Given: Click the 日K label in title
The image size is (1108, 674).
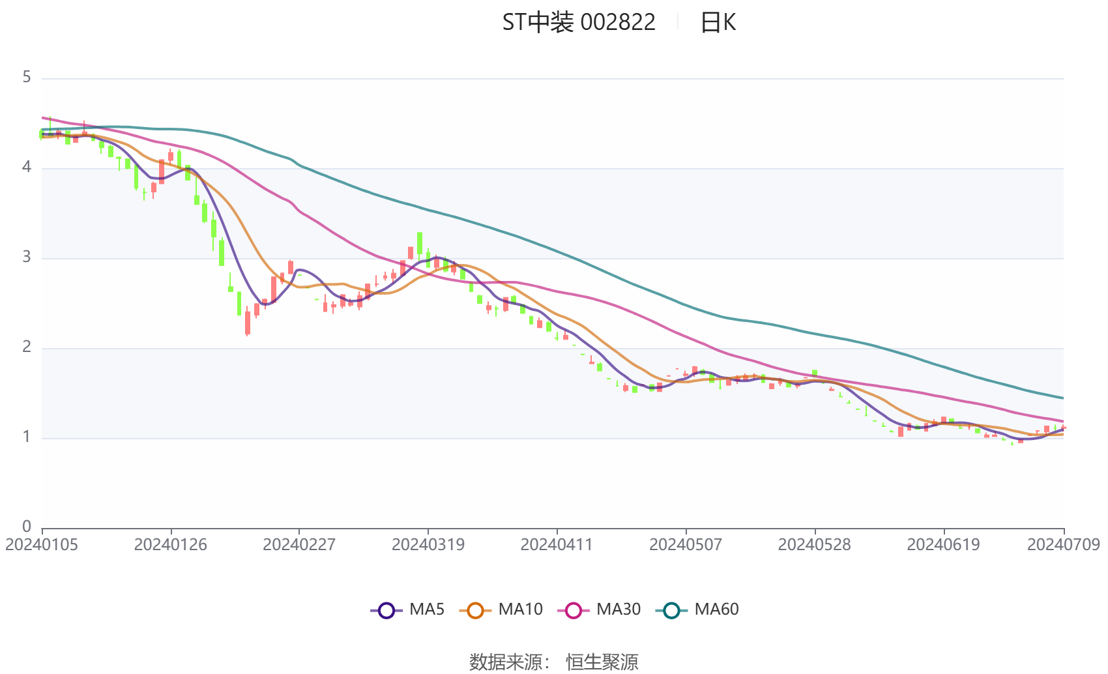Looking at the screenshot, I should tap(718, 22).
